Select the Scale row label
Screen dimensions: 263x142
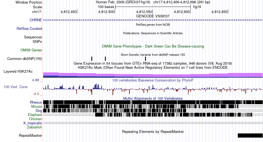37,7
